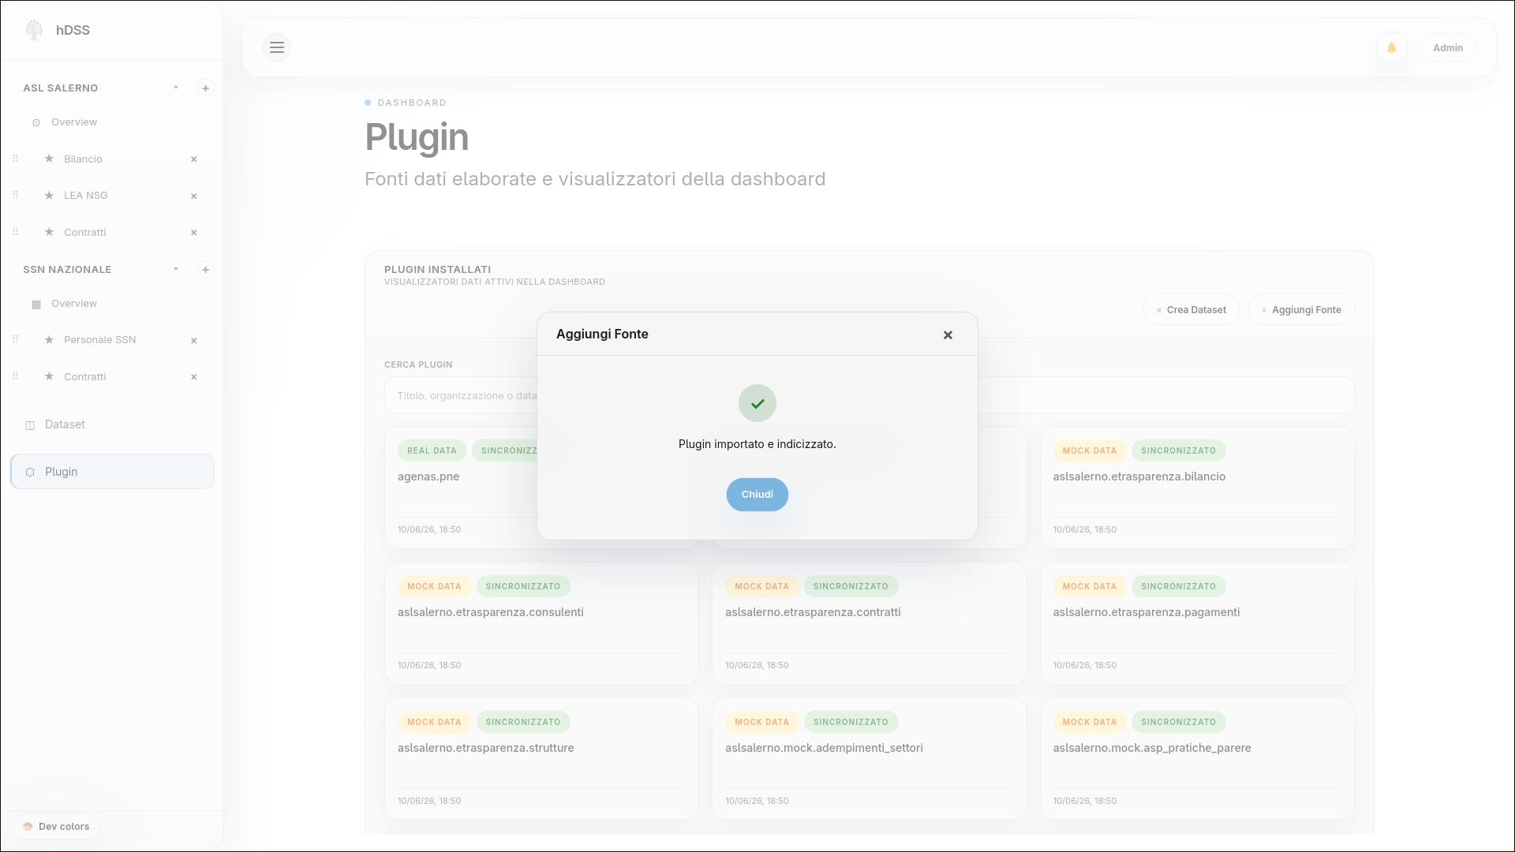Select the Plugin sidebar entry

click(x=112, y=472)
